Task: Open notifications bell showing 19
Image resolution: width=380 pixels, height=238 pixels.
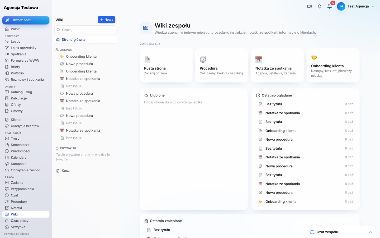Action: (330, 6)
